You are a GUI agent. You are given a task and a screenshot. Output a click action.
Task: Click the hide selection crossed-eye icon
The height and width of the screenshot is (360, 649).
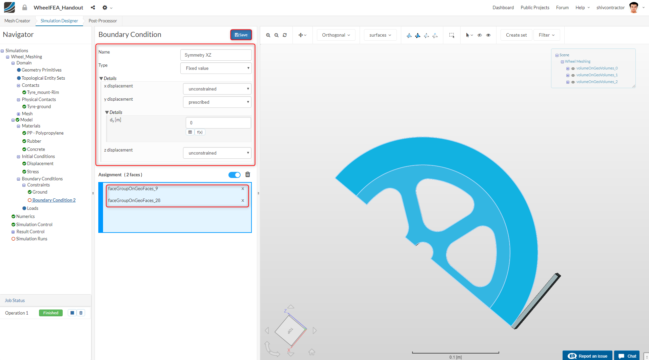480,35
